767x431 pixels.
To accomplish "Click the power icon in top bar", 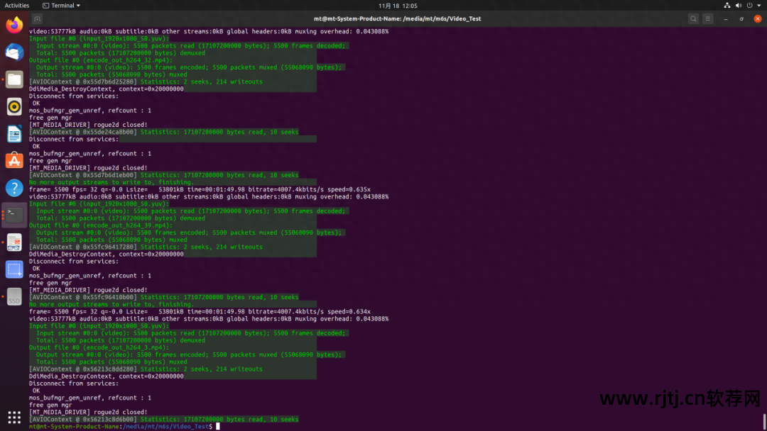I will pyautogui.click(x=749, y=6).
